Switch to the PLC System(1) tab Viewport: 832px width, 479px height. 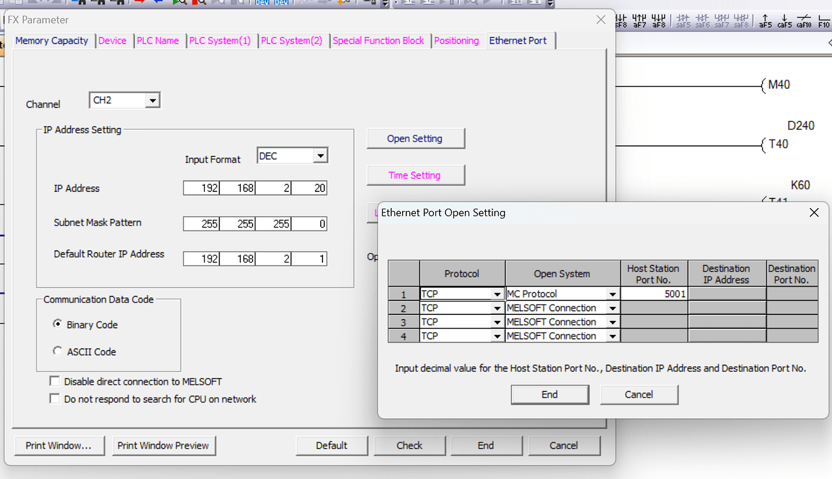[221, 40]
